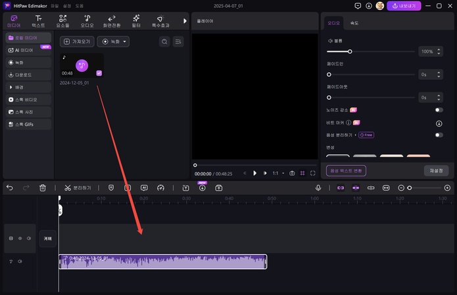Enable the 음성 분리하기 switch
The width and height of the screenshot is (457, 295).
439,135
